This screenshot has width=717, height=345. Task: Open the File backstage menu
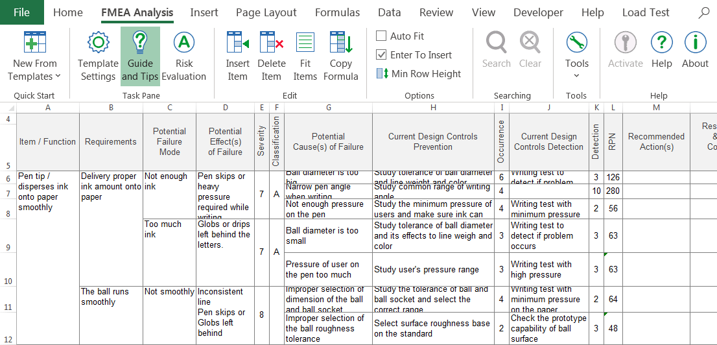[x=21, y=12]
